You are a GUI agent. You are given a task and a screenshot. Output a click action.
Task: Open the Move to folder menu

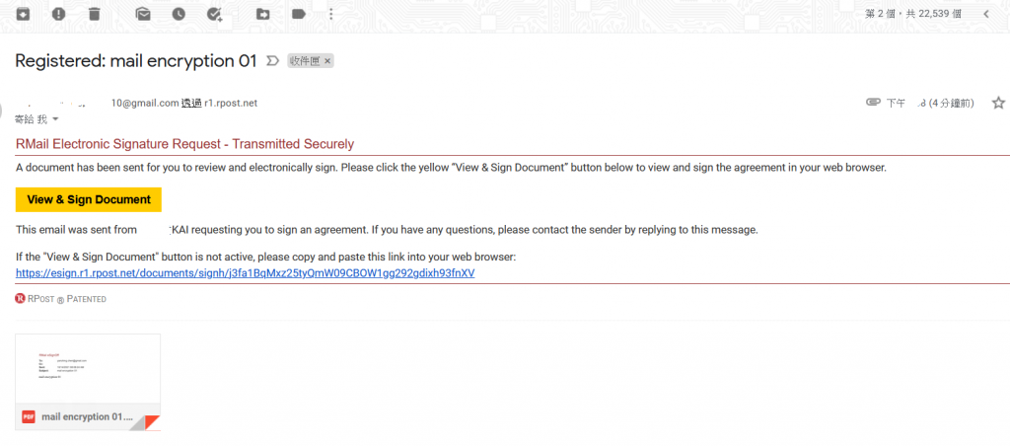263,14
